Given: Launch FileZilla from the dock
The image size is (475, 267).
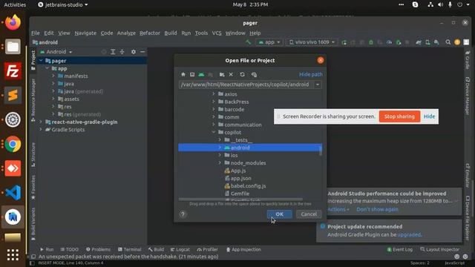Looking at the screenshot, I should coord(13,71).
